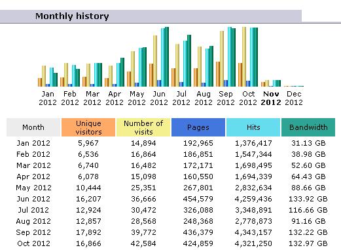Select the blue Pages column header
The width and height of the screenshot is (341, 250).
[x=198, y=127]
